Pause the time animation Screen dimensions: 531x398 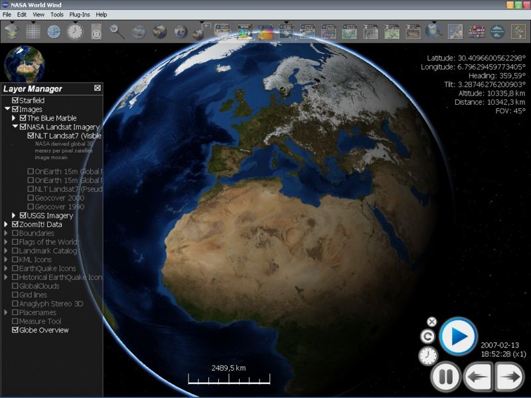(445, 377)
